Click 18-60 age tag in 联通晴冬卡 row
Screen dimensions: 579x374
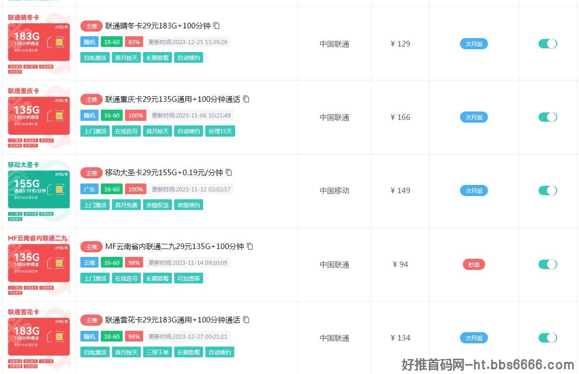point(112,42)
